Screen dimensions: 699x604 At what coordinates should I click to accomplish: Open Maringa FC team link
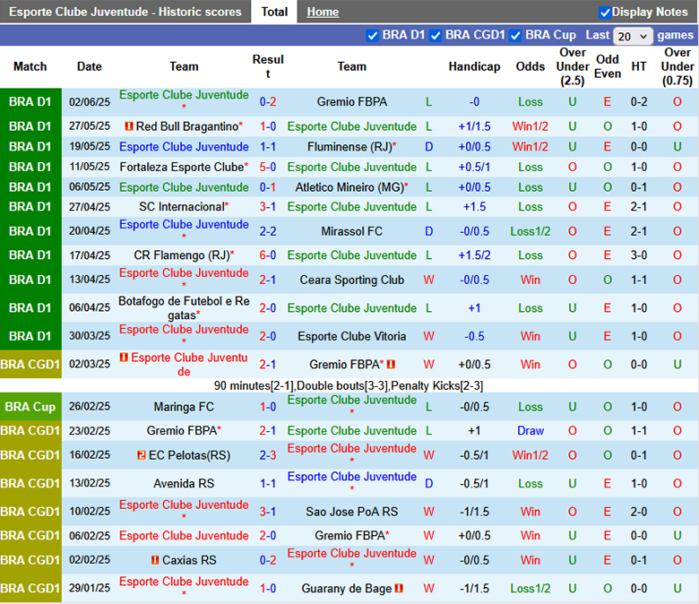[184, 407]
